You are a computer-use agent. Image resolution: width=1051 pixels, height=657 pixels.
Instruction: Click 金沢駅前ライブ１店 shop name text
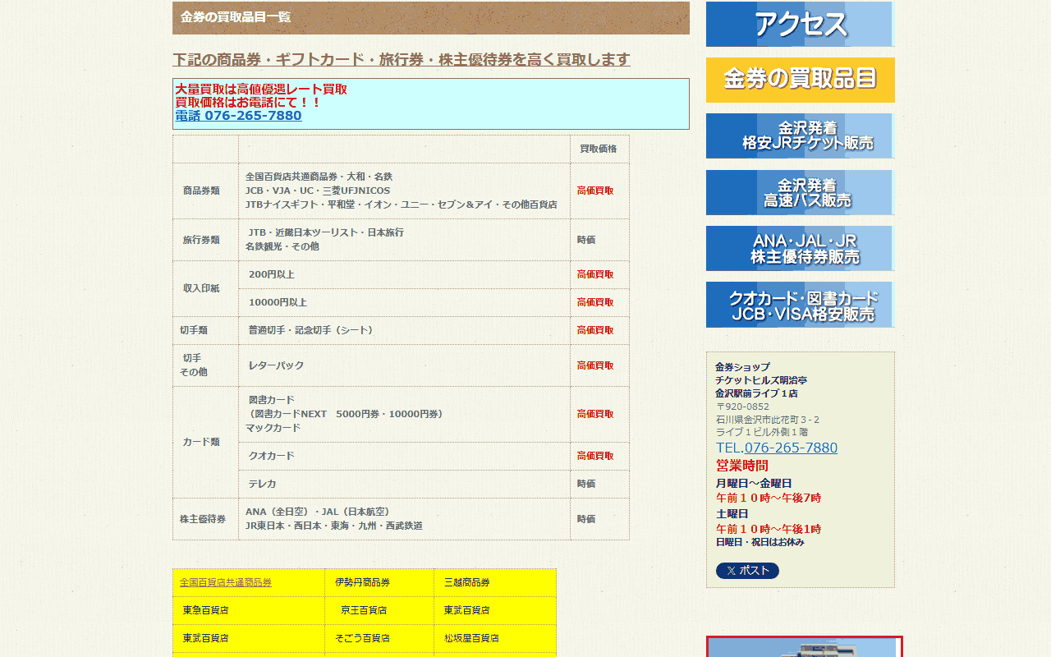pyautogui.click(x=756, y=393)
